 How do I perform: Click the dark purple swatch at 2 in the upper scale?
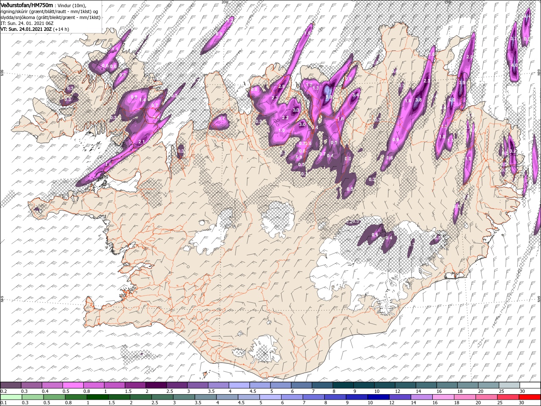pyautogui.click(x=156, y=385)
